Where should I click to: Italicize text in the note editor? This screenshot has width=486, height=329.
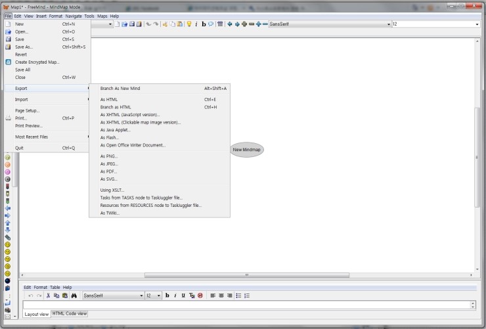pos(175,296)
